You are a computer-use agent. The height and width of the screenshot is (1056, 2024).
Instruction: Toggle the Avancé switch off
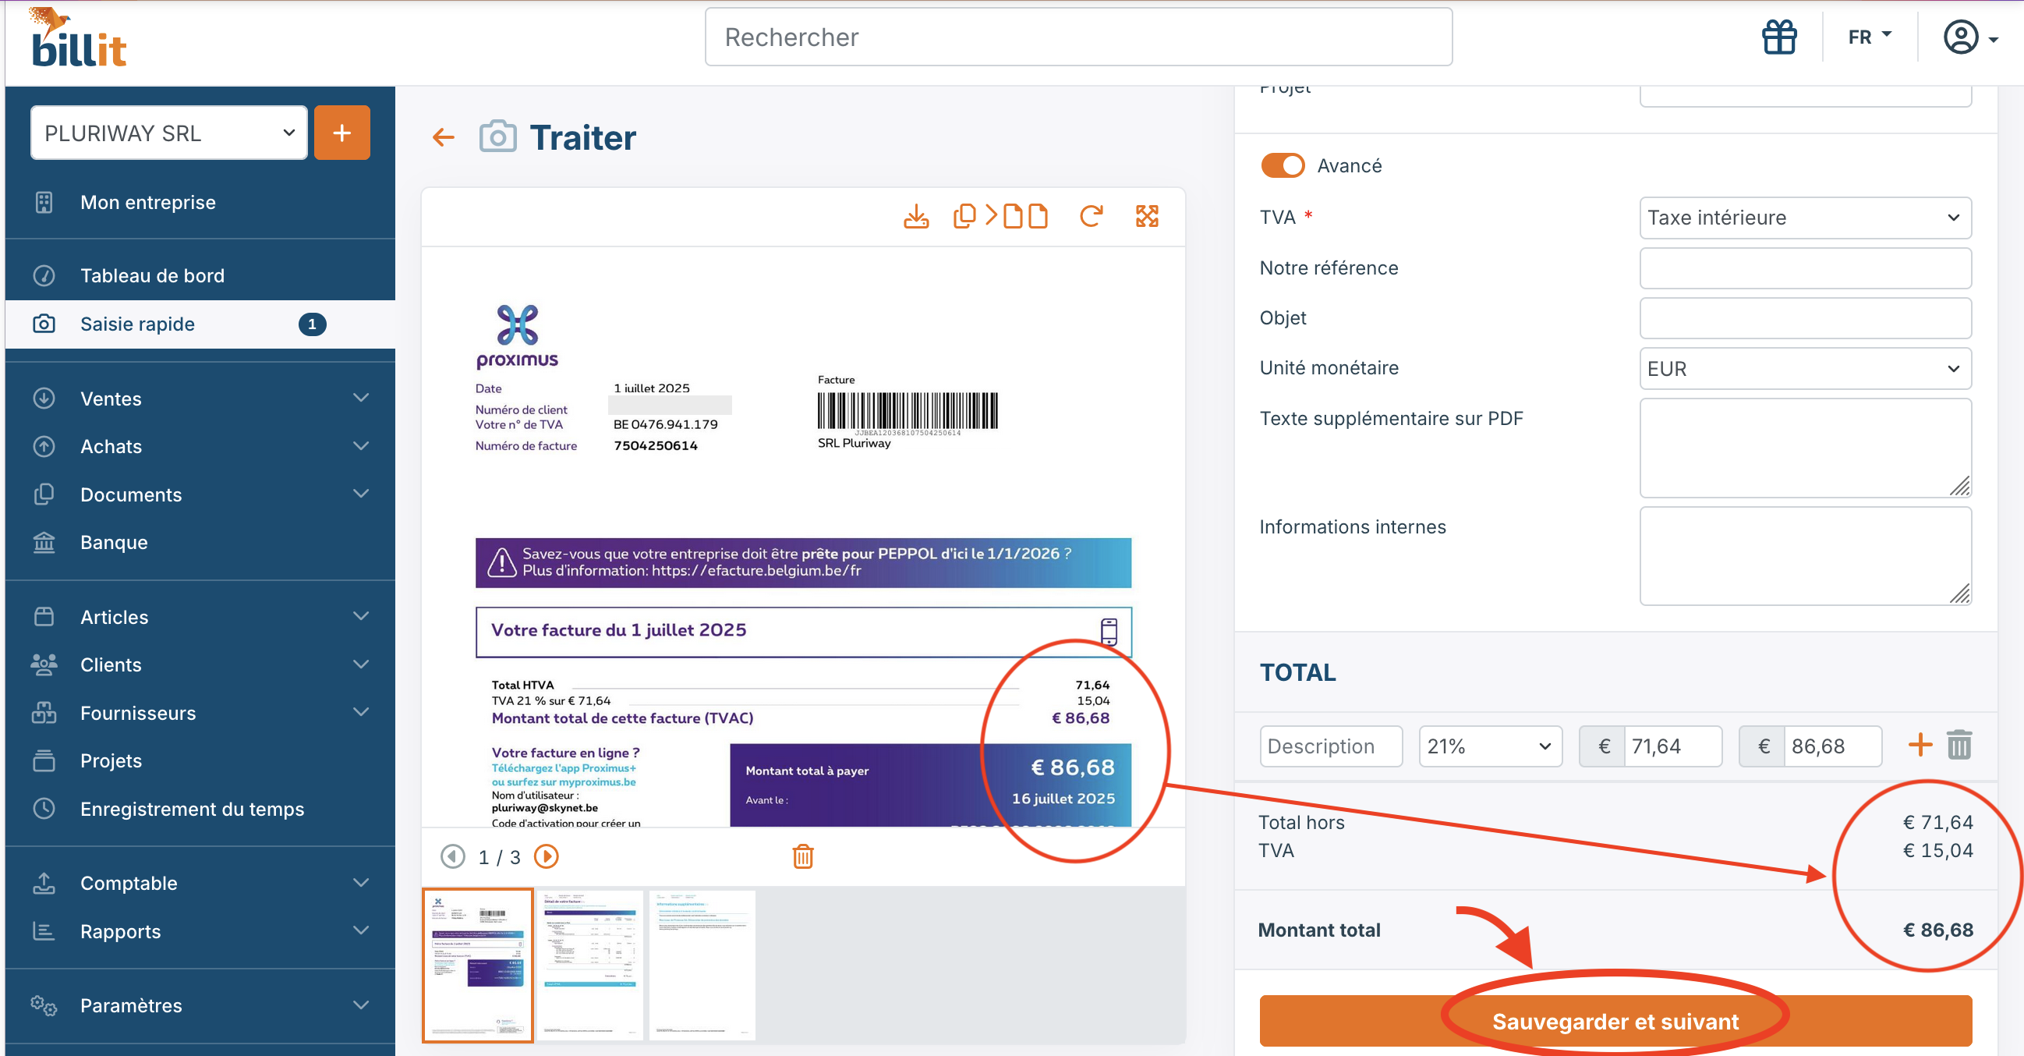point(1282,166)
